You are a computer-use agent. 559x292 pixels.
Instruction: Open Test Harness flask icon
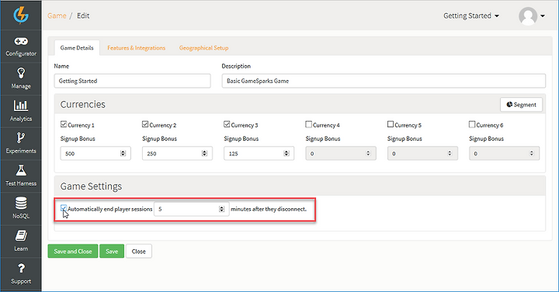(x=21, y=170)
